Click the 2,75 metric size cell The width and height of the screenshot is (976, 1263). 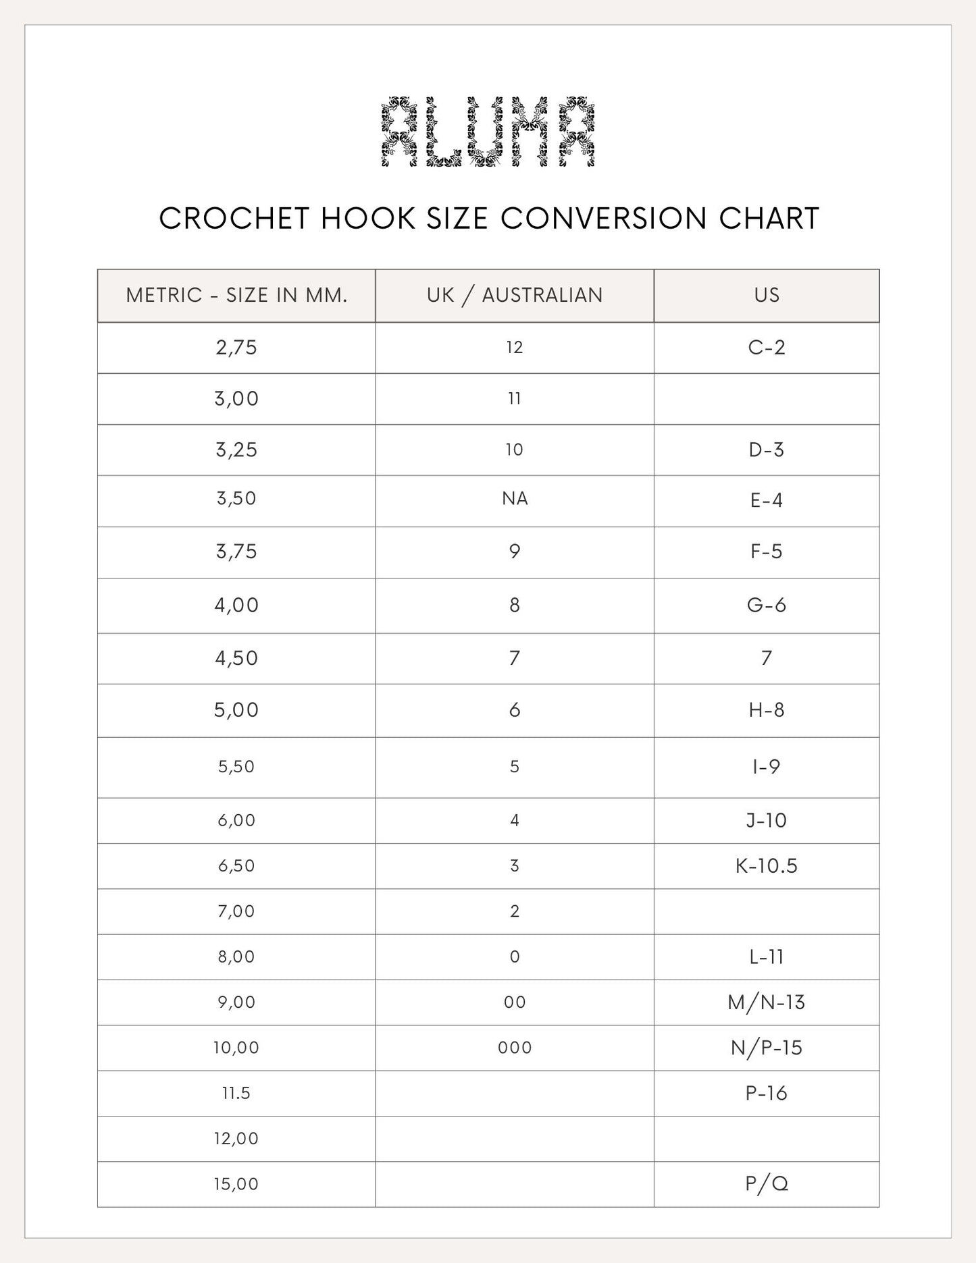tap(236, 348)
